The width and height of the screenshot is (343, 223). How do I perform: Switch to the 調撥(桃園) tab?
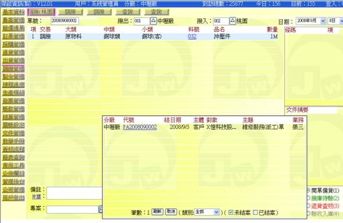(41, 12)
